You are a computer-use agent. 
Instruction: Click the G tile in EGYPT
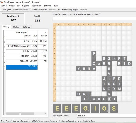click(109, 58)
